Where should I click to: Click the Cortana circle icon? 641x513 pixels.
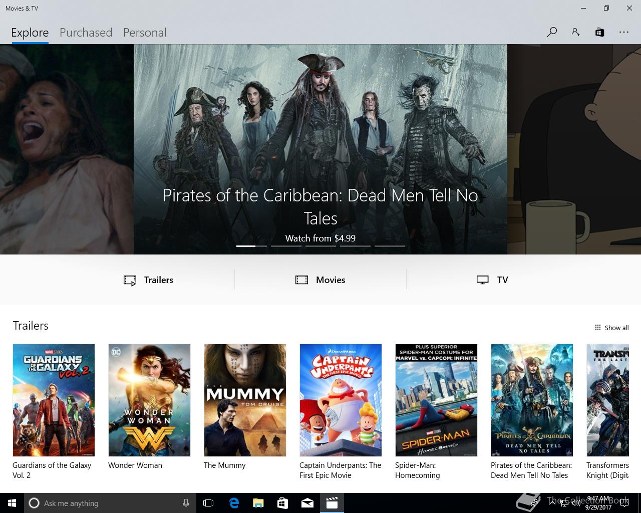coord(34,503)
